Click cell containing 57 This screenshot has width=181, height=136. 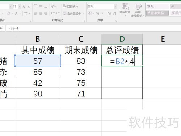[x=38, y=61]
